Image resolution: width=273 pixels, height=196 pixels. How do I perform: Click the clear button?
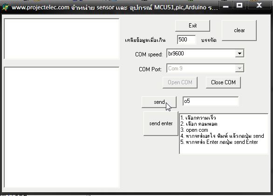239,30
